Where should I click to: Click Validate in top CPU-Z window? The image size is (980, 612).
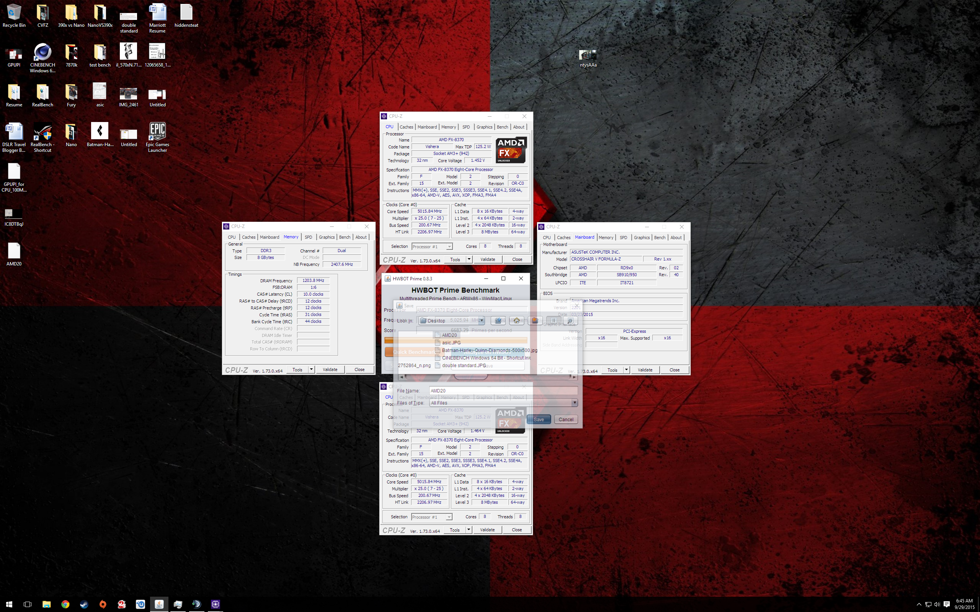click(x=488, y=259)
